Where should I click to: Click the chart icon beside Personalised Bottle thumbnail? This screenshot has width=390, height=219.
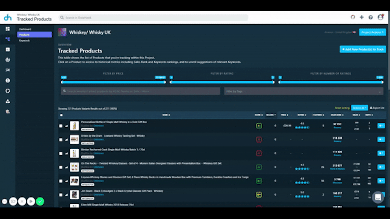click(x=66, y=126)
